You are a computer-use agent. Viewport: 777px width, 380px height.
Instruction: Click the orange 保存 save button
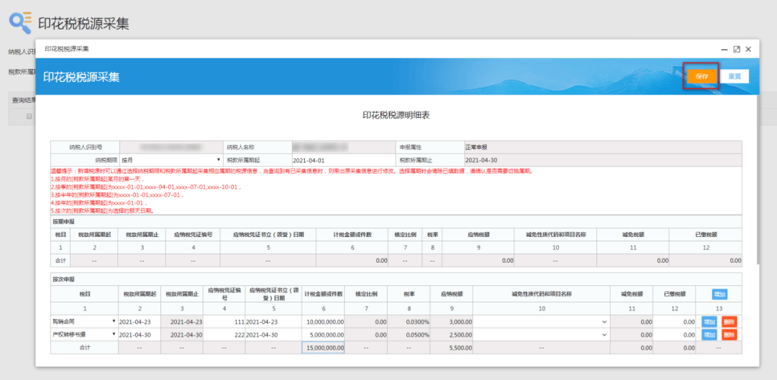coord(701,75)
